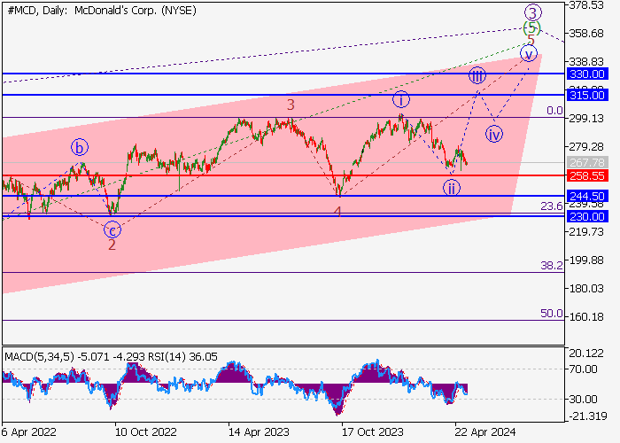This screenshot has height=443, width=620.
Task: Click the blue circled iv wave label
Action: (494, 135)
